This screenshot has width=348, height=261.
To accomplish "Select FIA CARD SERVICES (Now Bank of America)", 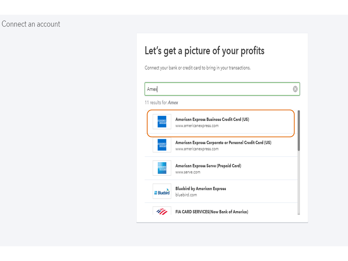I will pos(211,212).
